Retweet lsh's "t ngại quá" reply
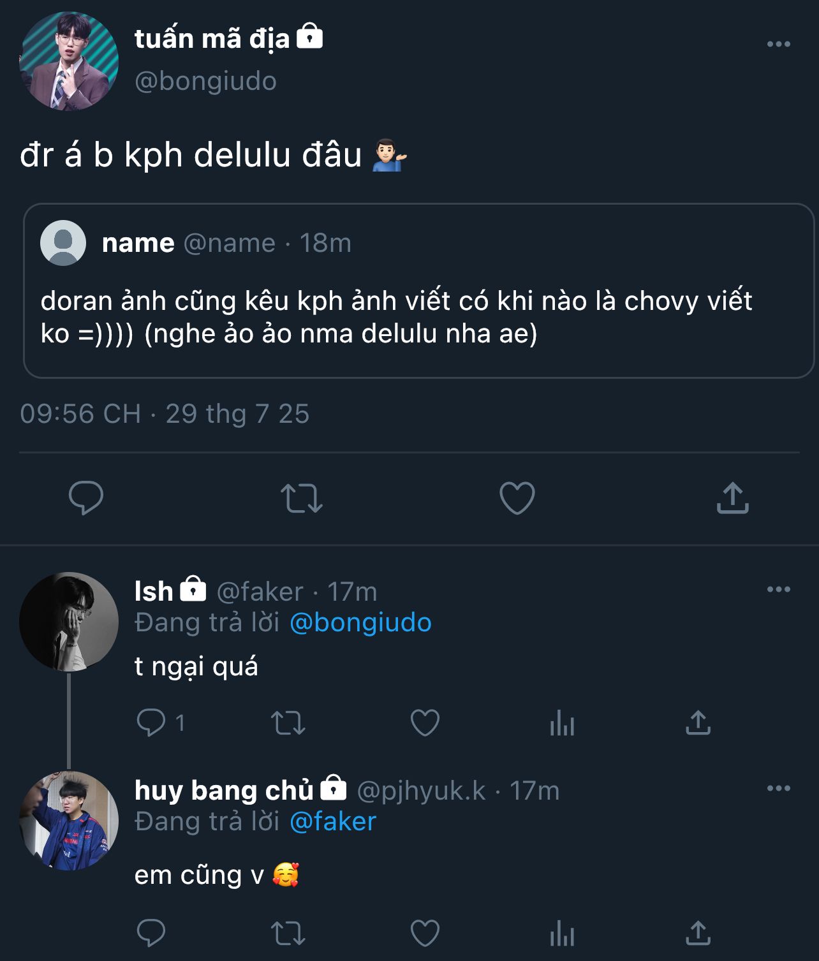819x961 pixels. [288, 723]
